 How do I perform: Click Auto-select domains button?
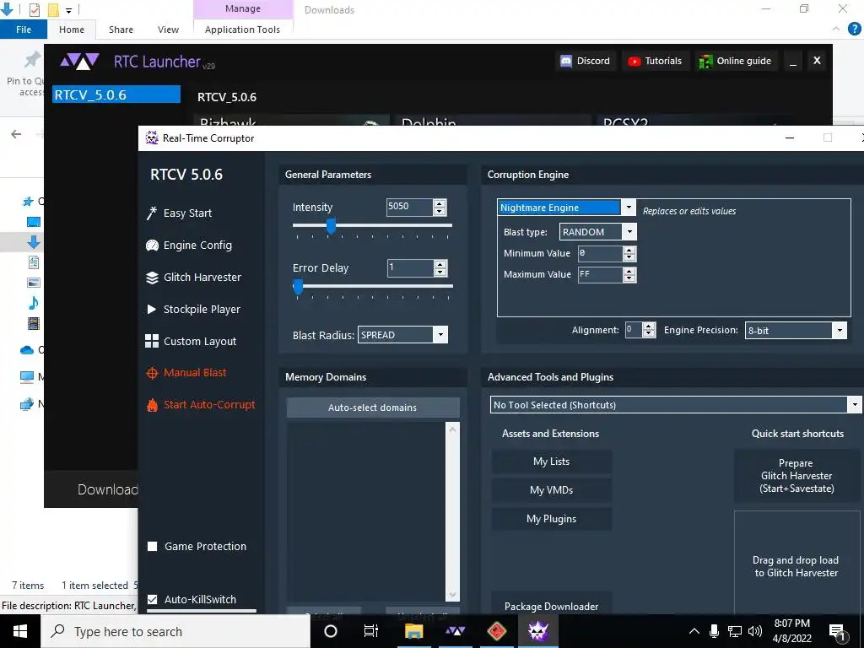(x=372, y=408)
